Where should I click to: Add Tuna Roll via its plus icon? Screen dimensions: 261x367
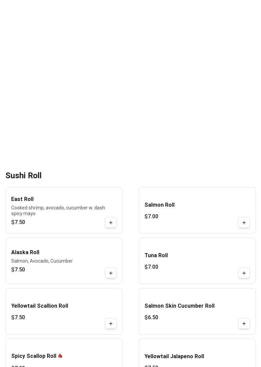(x=244, y=273)
